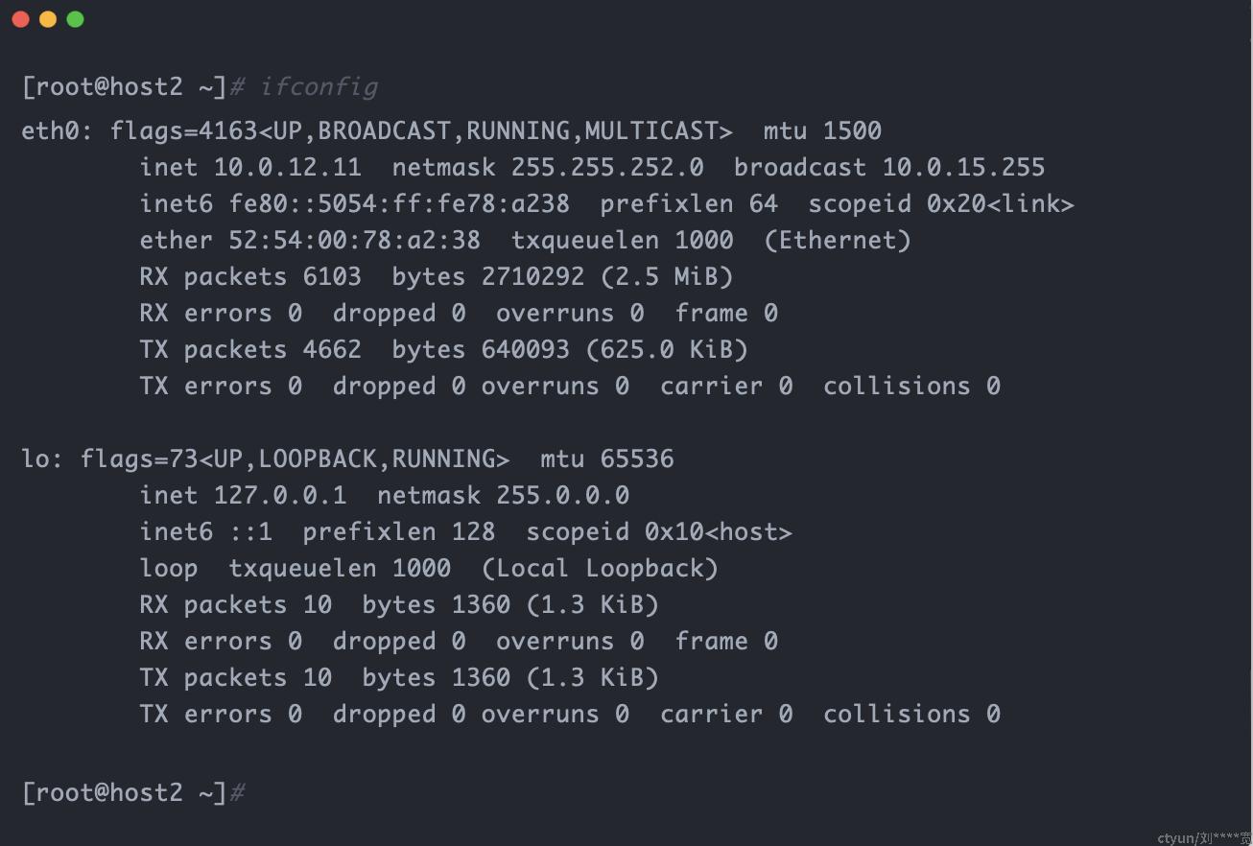Click the typed ifconfig command text
The width and height of the screenshot is (1253, 846).
319,87
